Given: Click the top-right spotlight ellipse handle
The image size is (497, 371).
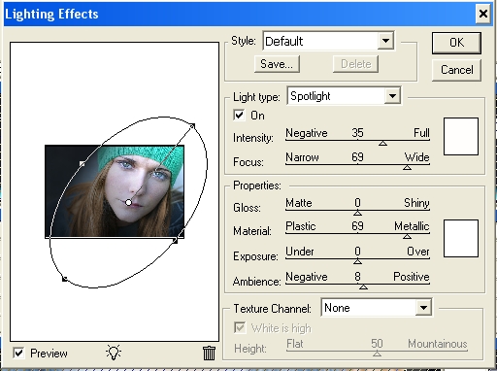Looking at the screenshot, I should point(192,125).
